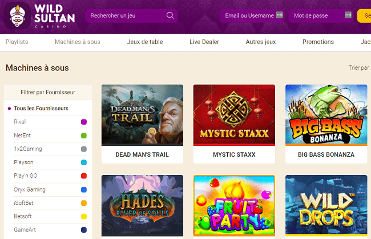This screenshot has height=239, width=371.
Task: Open Hades River of Souls thumbnail
Action: 142,206
